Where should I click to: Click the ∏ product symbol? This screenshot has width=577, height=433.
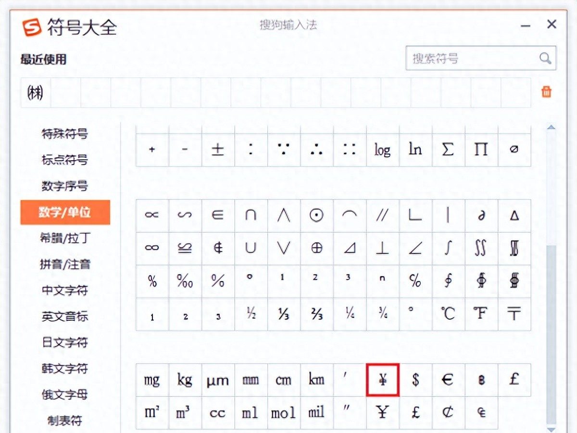(481, 149)
